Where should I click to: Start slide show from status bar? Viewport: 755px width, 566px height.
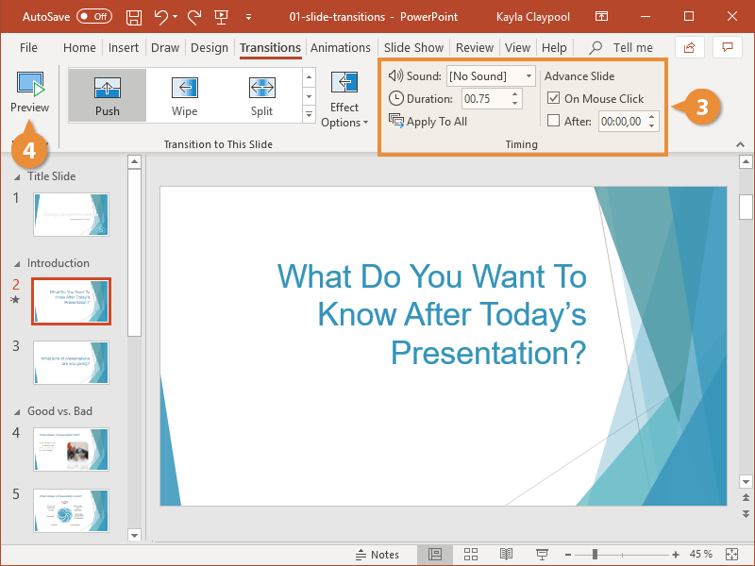(x=541, y=555)
